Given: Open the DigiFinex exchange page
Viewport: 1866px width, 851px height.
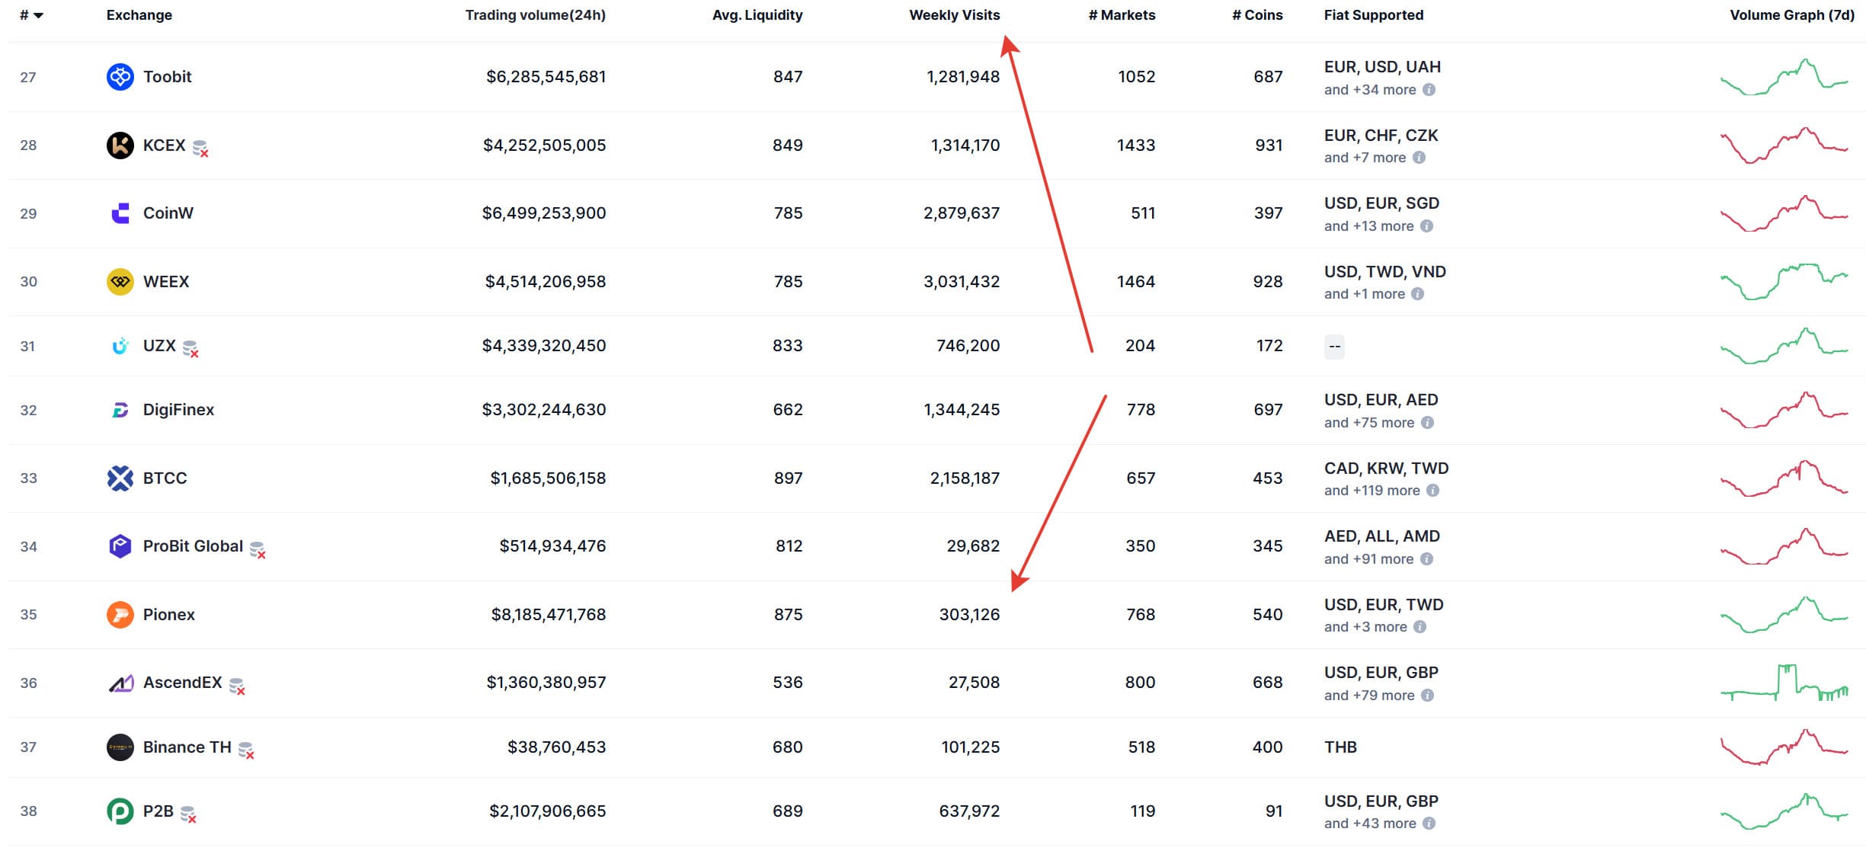Looking at the screenshot, I should (181, 409).
